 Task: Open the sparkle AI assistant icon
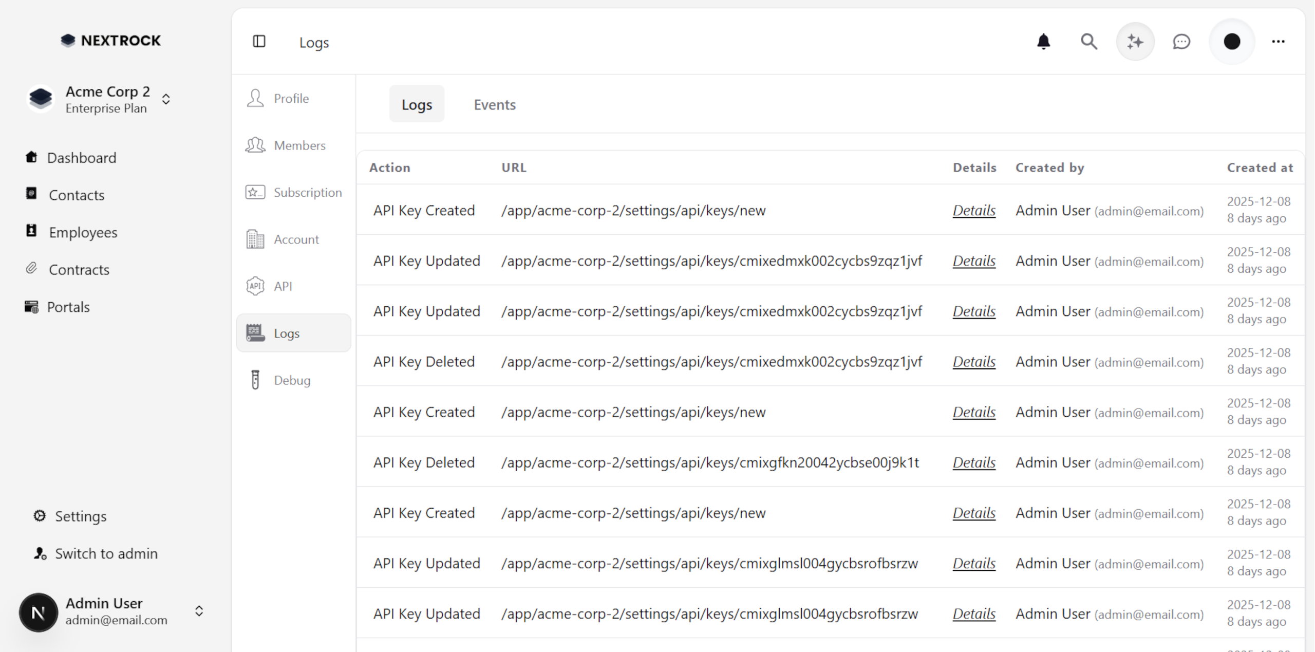[x=1135, y=42]
